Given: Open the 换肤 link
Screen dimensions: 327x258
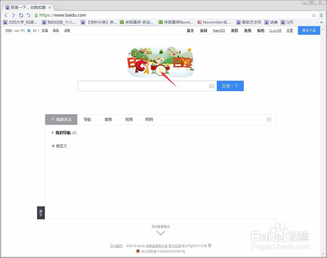Looking at the screenshot, I should coord(56,30).
